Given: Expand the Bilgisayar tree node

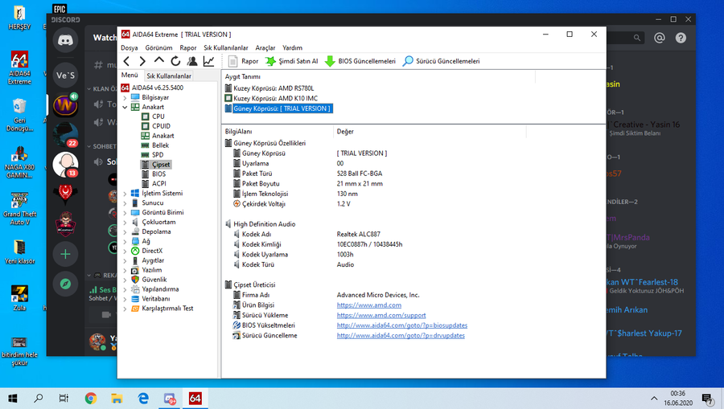Looking at the screenshot, I should pyautogui.click(x=125, y=98).
